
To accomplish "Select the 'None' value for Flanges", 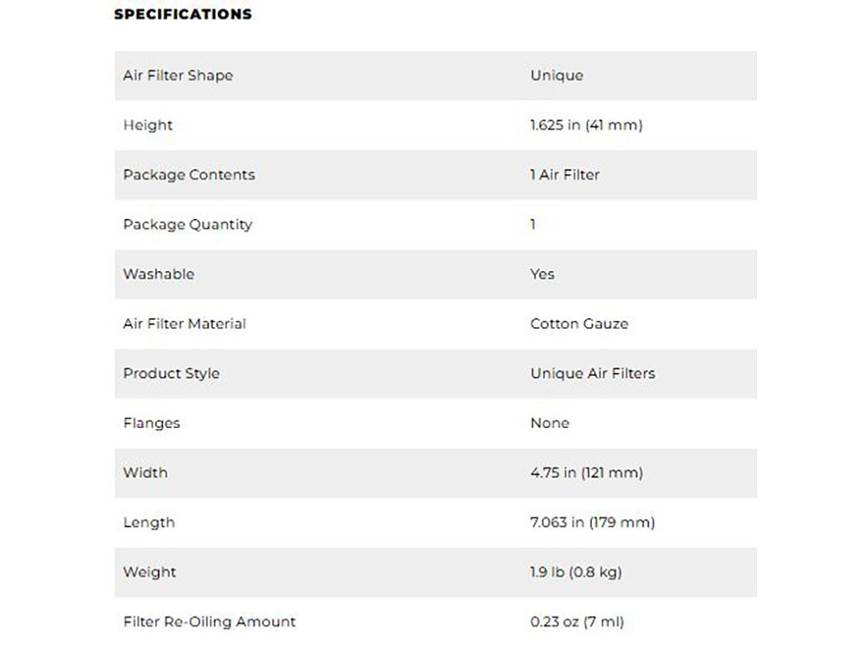I will coord(550,423).
